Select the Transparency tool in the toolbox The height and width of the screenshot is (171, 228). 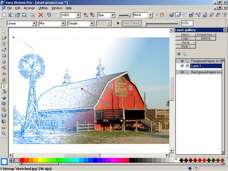coord(4,86)
